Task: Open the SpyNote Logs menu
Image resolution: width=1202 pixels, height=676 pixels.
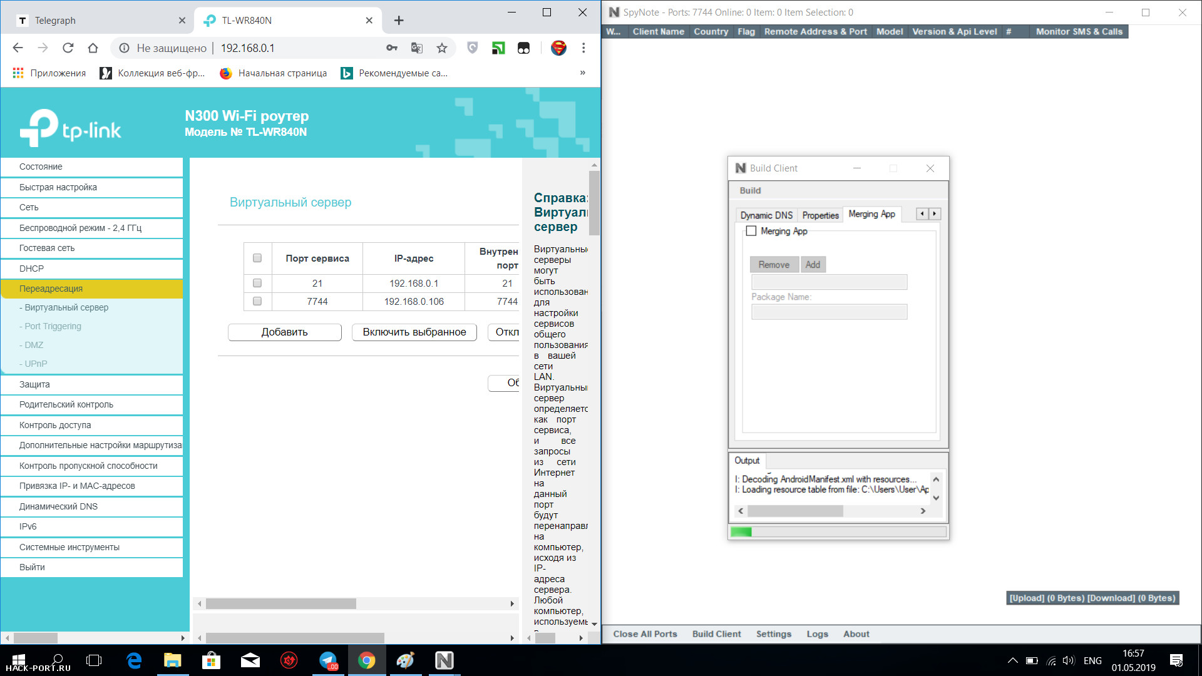Action: coord(817,634)
